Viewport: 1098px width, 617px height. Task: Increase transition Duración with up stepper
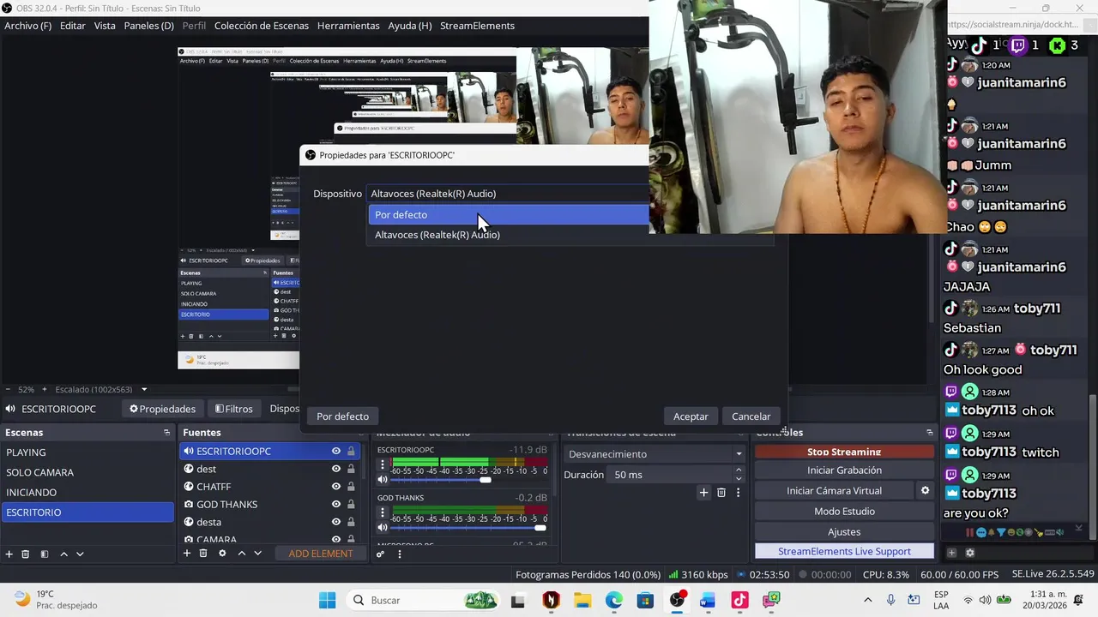(x=739, y=470)
